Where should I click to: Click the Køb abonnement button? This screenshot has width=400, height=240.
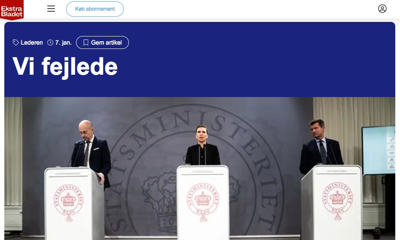coord(95,9)
